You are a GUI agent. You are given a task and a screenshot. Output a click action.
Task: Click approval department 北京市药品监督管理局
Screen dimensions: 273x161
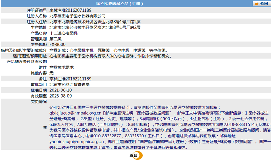(69, 84)
